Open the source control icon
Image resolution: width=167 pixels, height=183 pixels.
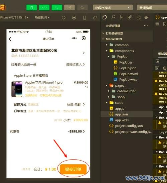pyautogui.click(x=121, y=17)
